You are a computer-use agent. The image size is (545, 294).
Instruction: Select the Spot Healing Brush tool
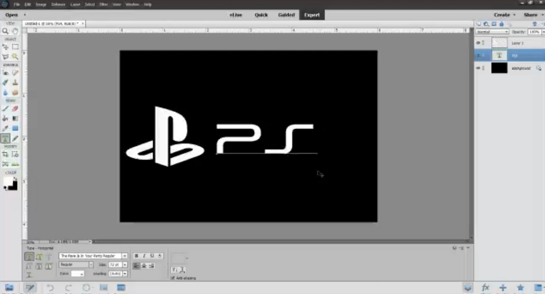15,73
